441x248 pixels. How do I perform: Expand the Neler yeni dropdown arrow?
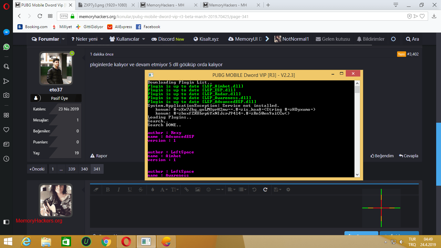(102, 39)
